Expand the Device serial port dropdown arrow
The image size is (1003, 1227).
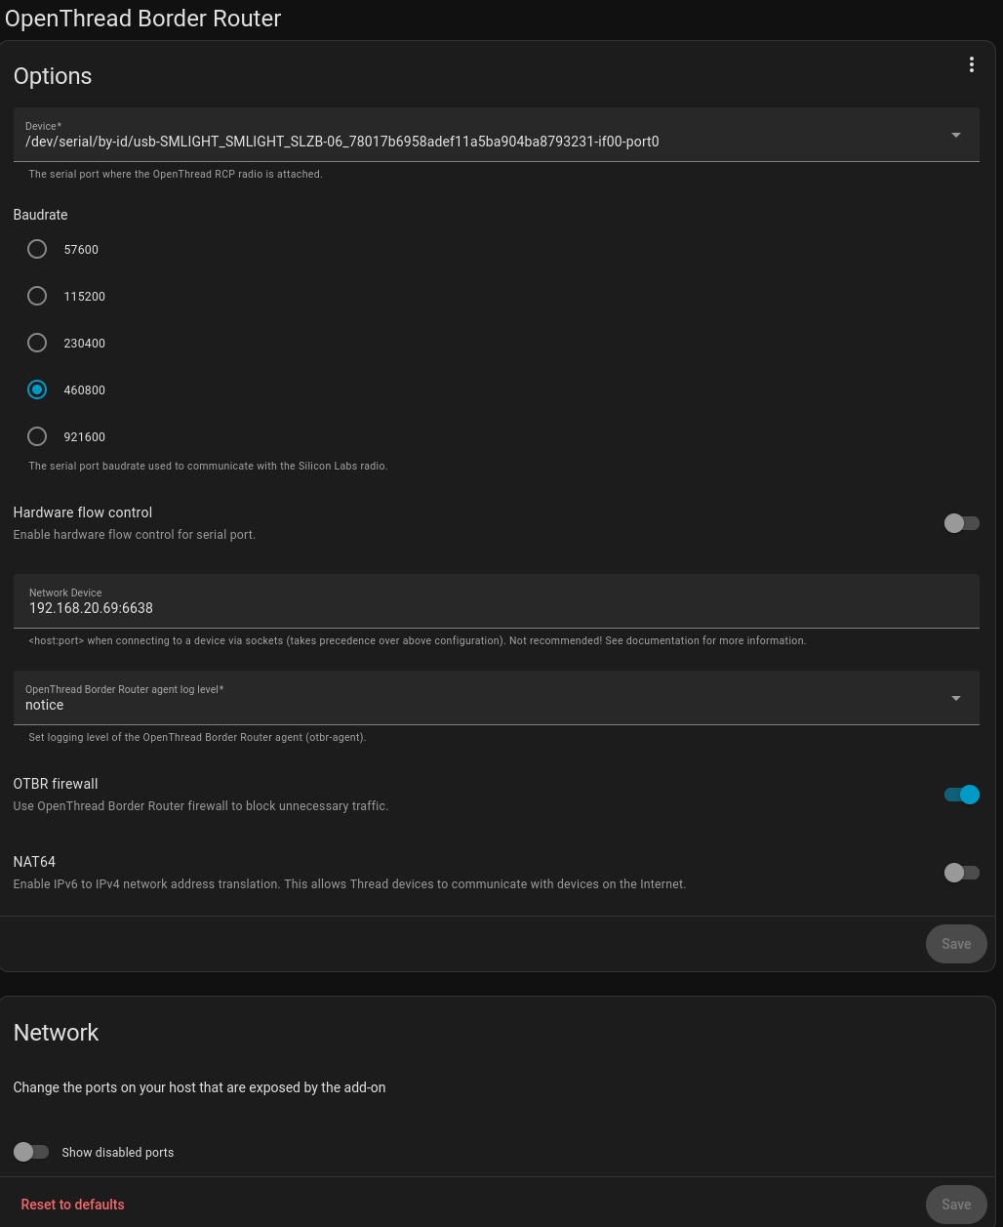956,135
